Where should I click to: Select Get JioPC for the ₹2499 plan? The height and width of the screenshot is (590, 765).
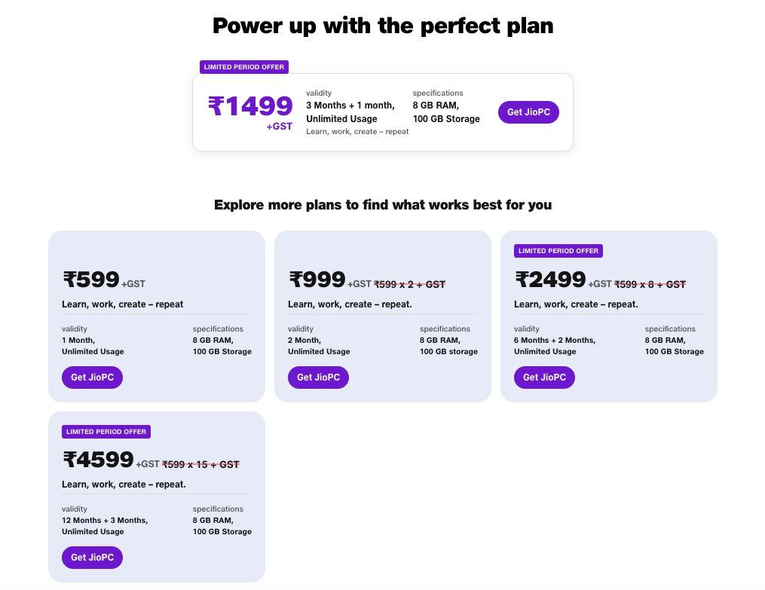pyautogui.click(x=544, y=378)
